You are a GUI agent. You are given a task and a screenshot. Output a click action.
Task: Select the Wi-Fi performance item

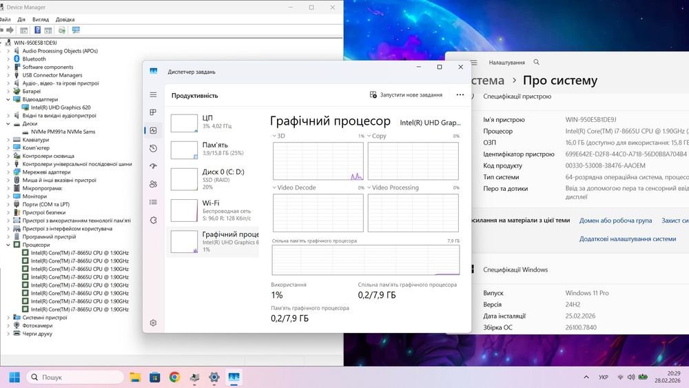coord(214,210)
